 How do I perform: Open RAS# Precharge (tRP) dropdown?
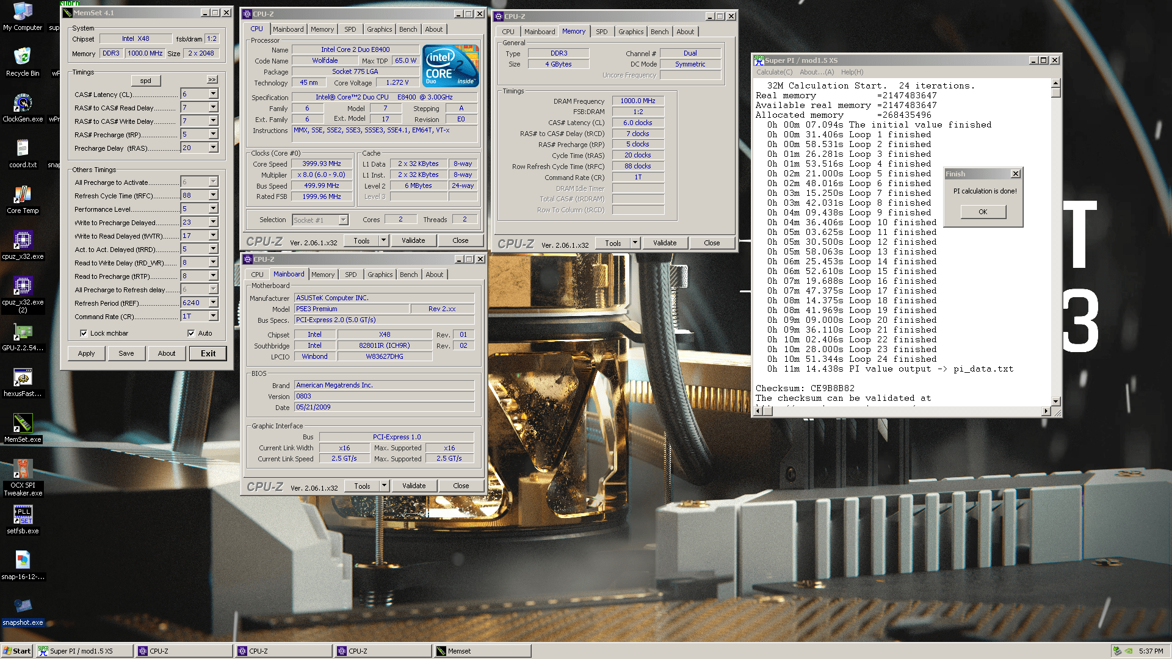pyautogui.click(x=214, y=134)
